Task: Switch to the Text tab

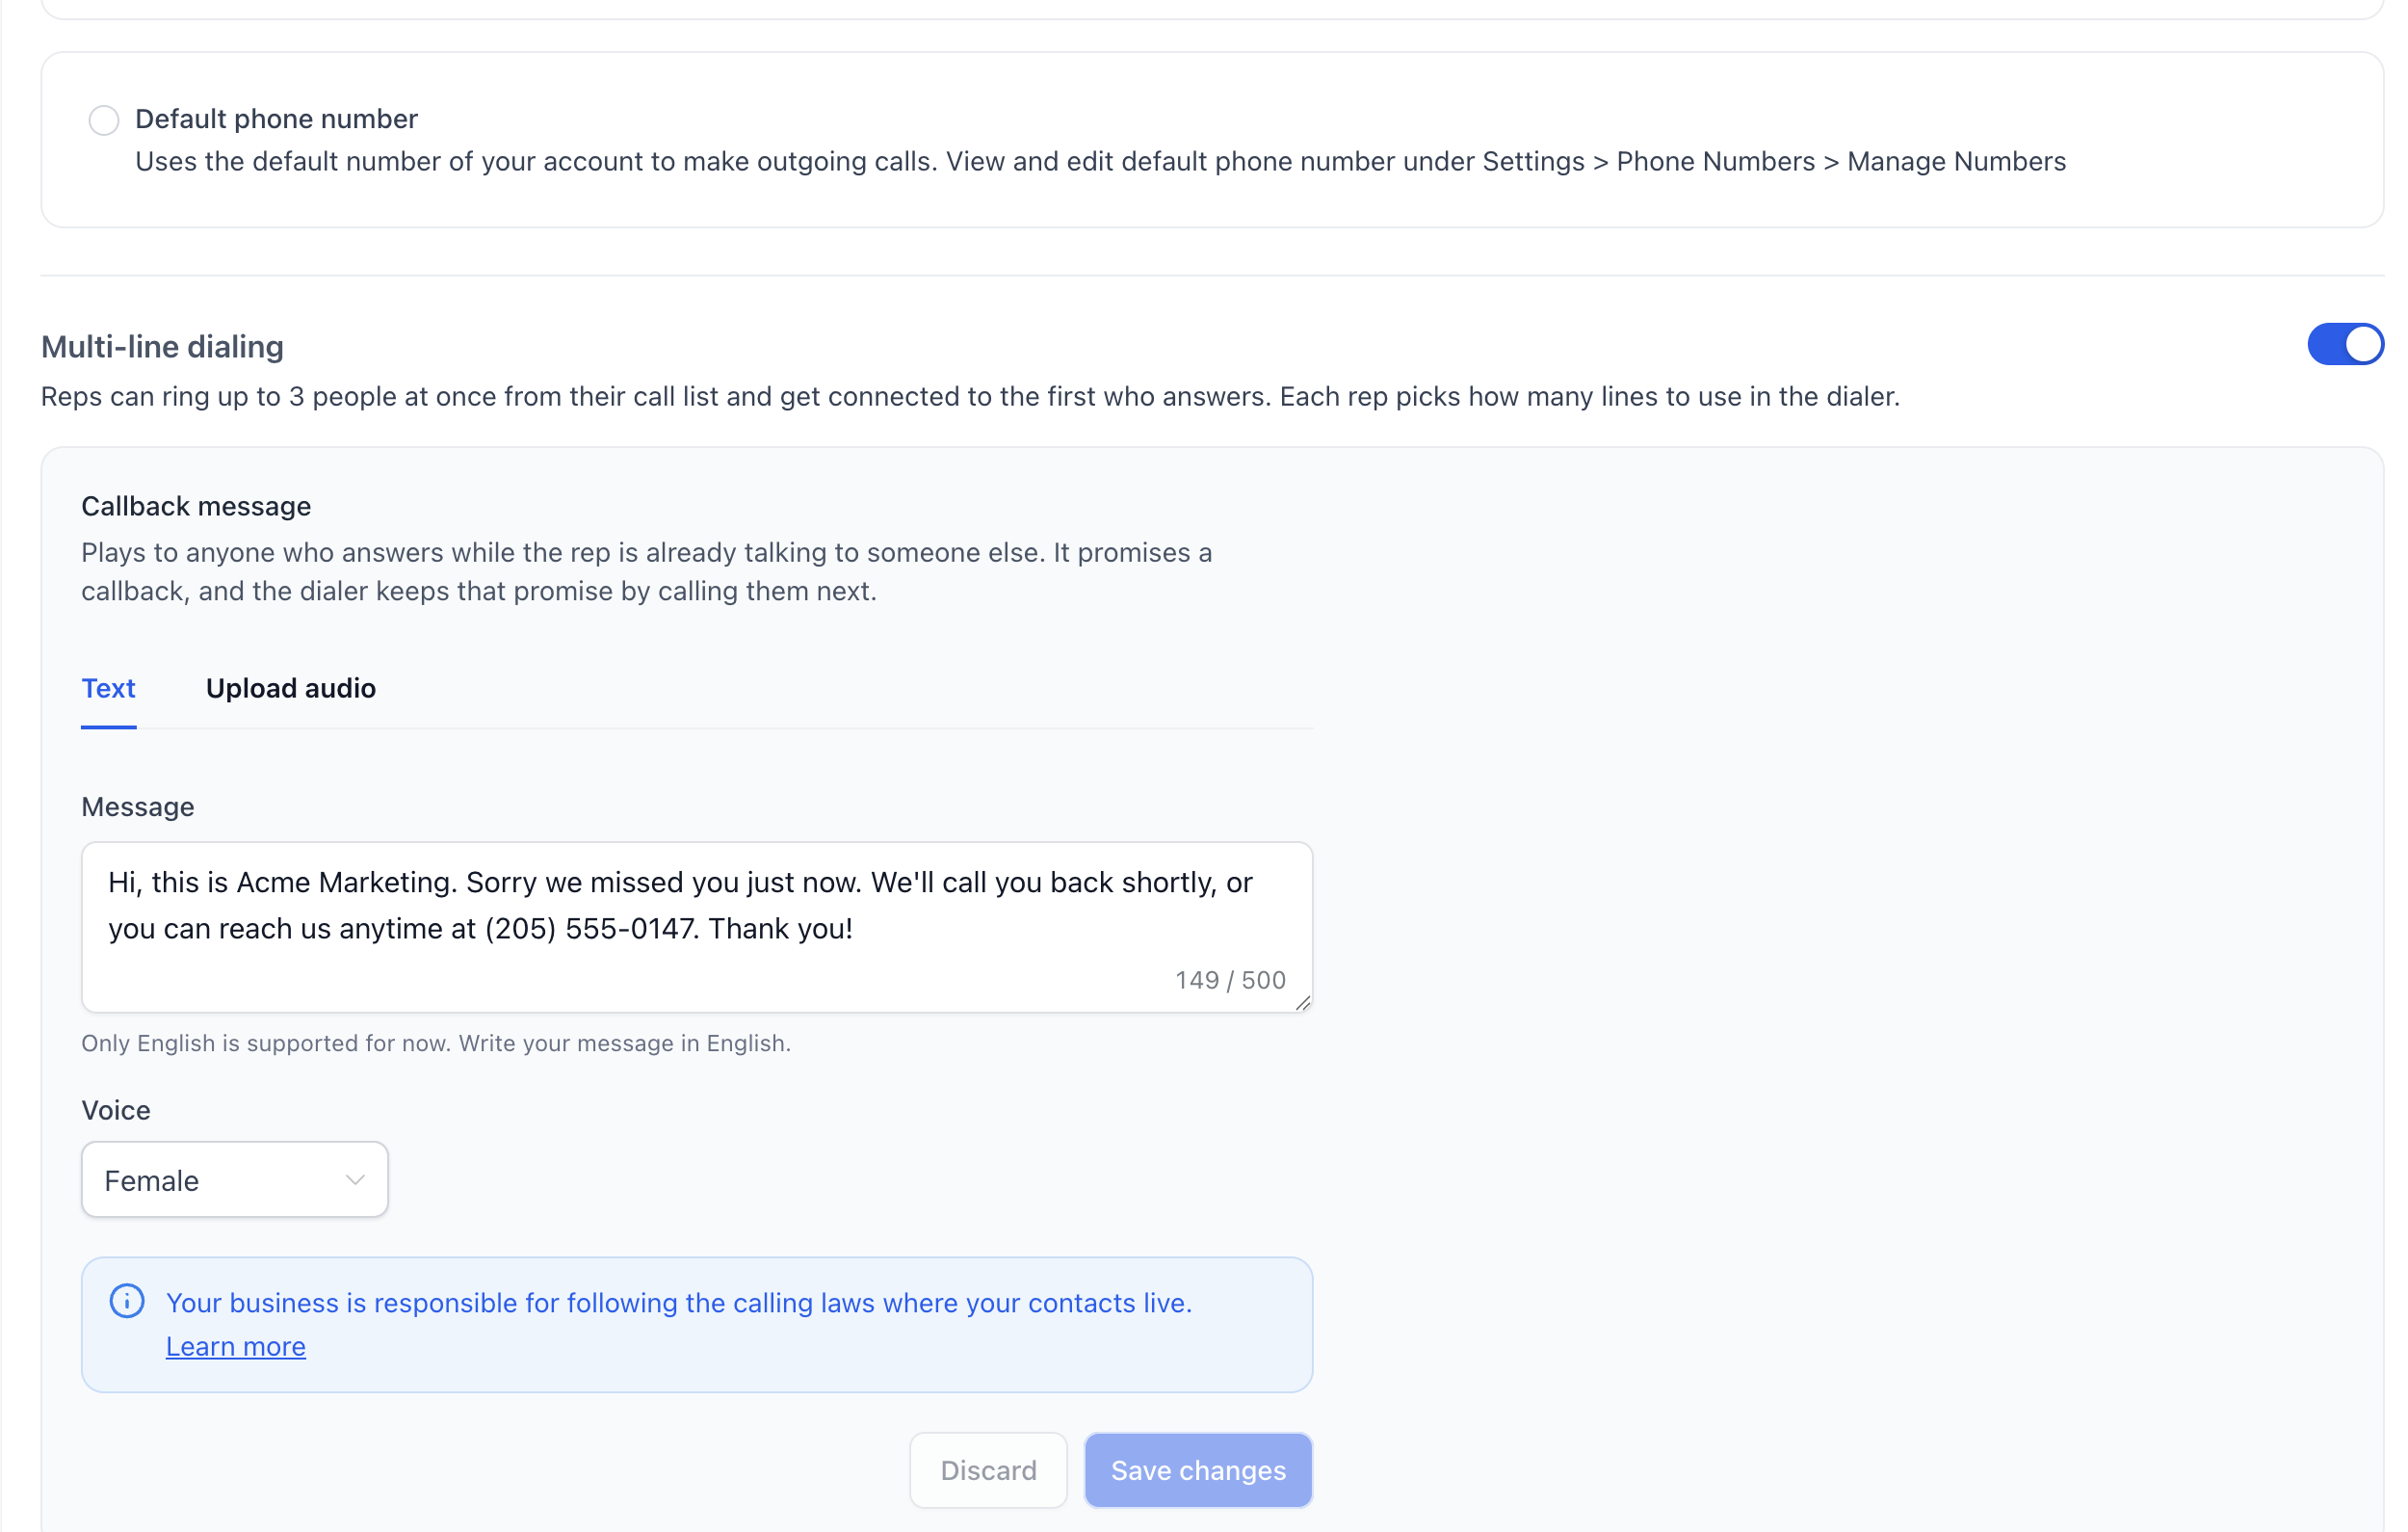Action: click(x=108, y=689)
